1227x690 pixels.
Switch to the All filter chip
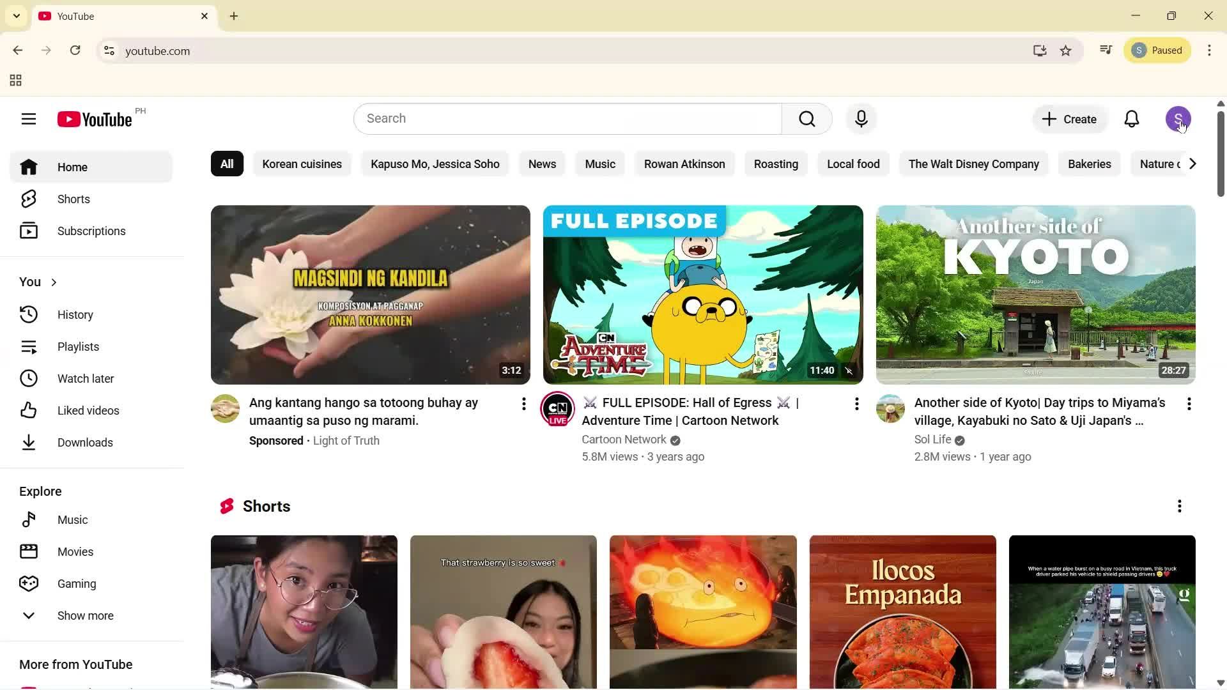tap(227, 164)
